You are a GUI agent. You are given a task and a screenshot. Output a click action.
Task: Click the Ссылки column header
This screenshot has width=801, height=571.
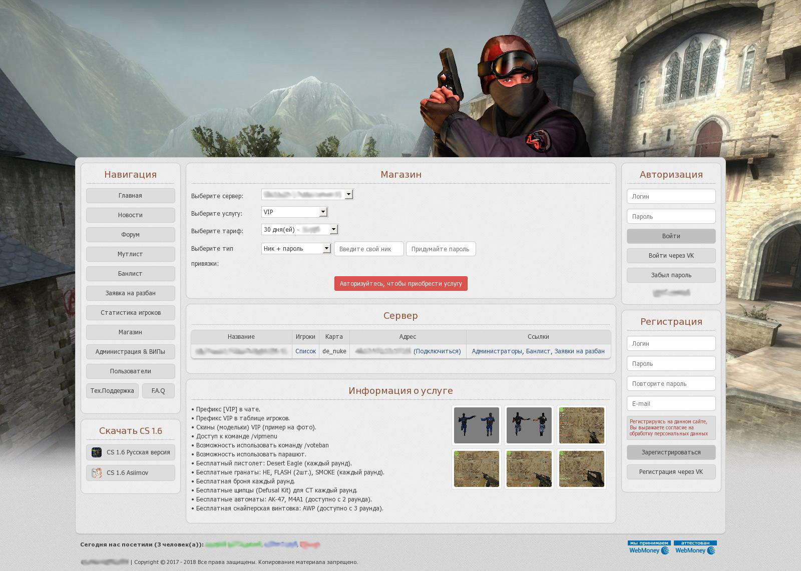point(538,337)
